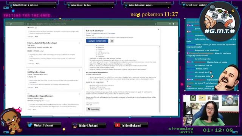This screenshot has height=136, width=242.
Task: Select the active Full Stack browser tab
Action: point(61,20)
